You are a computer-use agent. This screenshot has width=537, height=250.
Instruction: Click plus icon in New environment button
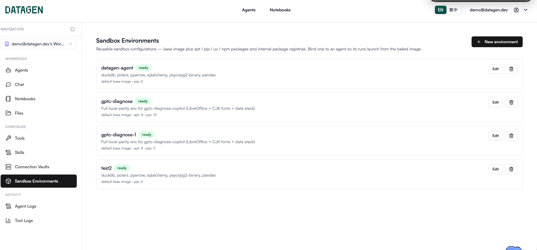pyautogui.click(x=479, y=42)
